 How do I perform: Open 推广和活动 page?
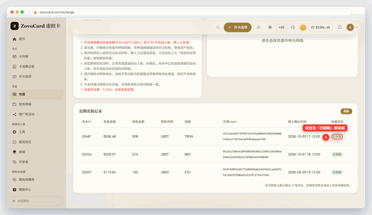click(x=36, y=114)
